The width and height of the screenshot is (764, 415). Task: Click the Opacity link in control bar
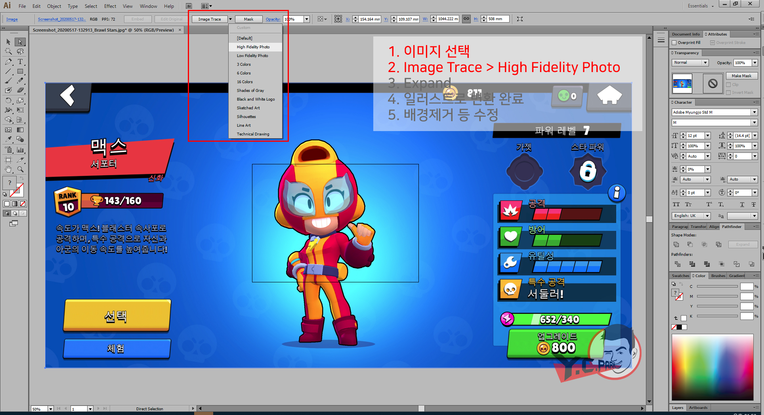[x=273, y=19]
